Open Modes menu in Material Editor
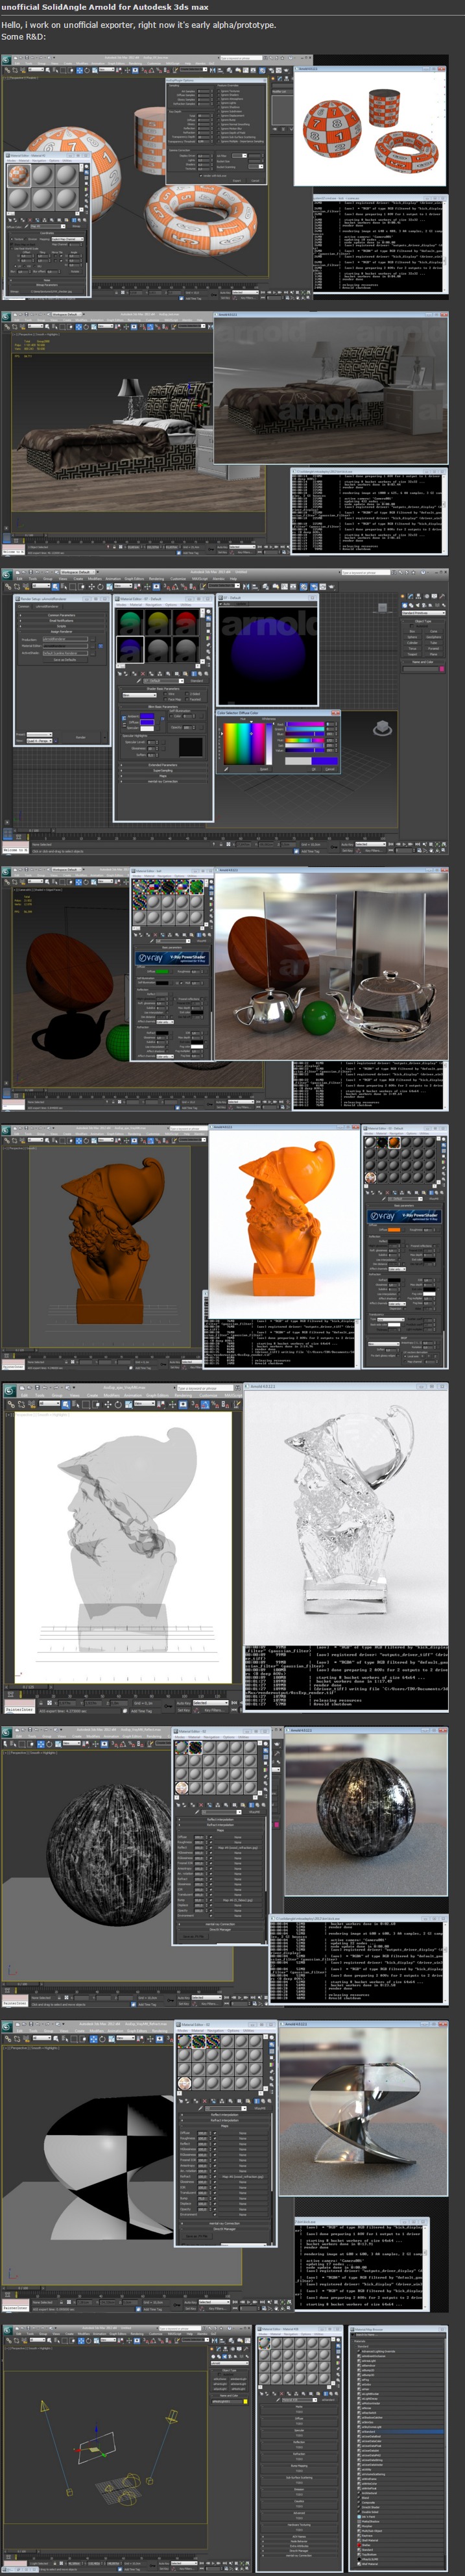This screenshot has width=465, height=2576. (x=121, y=605)
